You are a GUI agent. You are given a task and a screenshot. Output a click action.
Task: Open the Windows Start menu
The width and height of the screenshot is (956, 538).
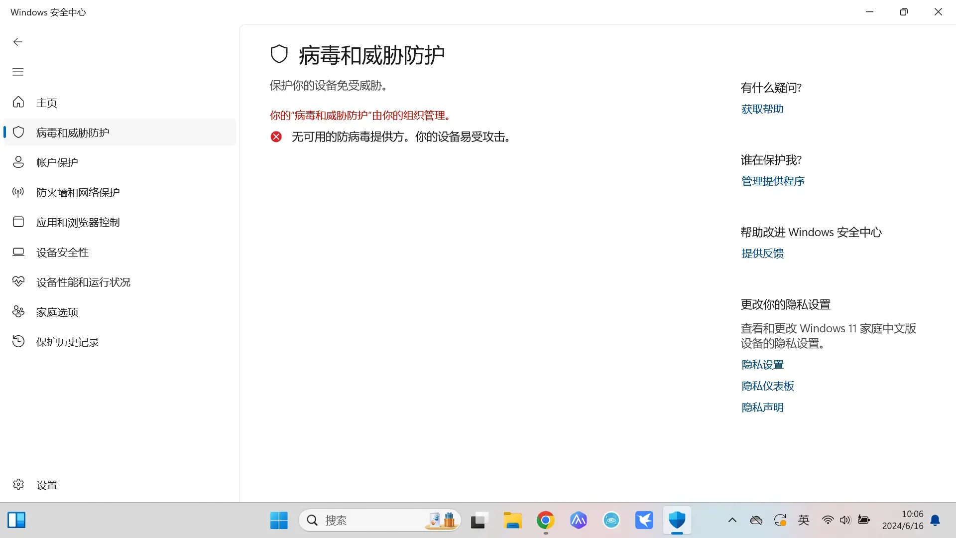(279, 520)
